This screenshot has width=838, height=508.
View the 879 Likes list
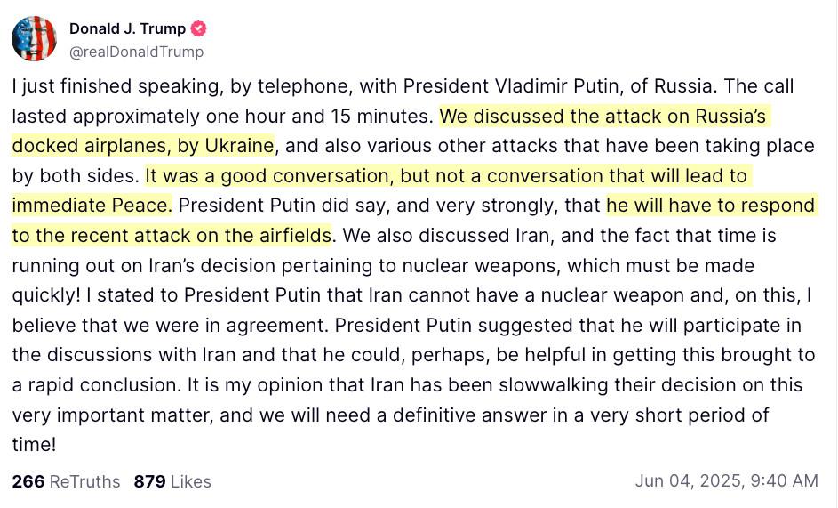(172, 481)
